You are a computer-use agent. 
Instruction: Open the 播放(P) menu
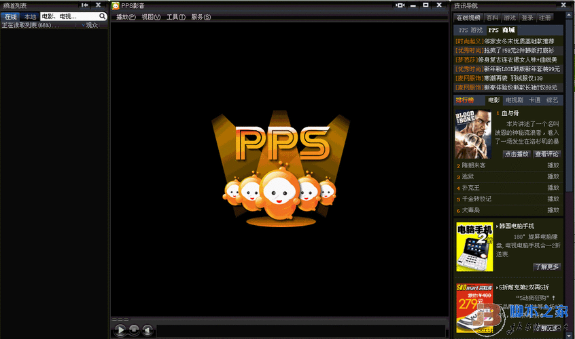point(126,17)
